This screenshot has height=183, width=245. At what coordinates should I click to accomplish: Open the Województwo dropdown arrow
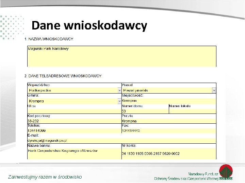119,90
